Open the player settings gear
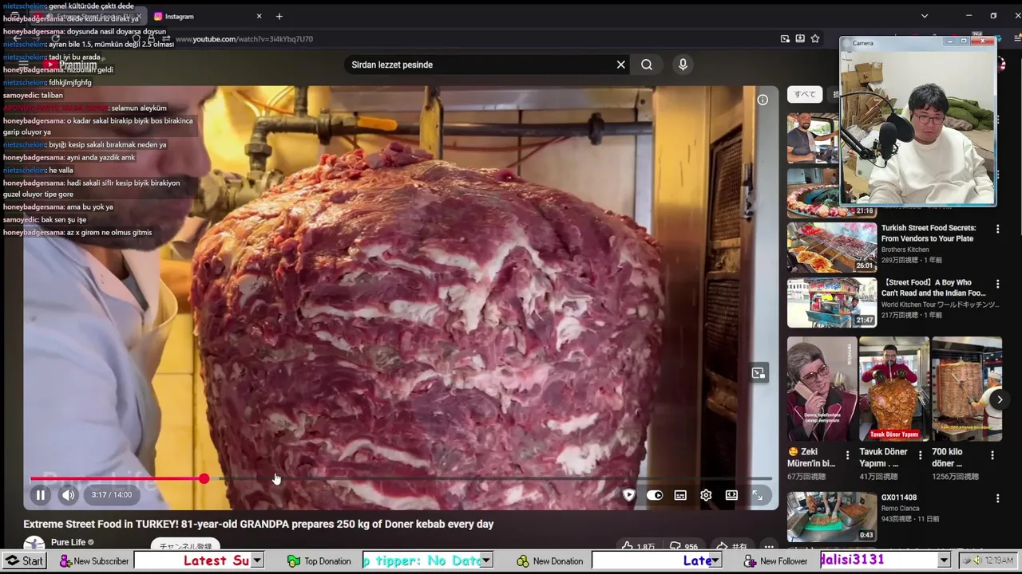The height and width of the screenshot is (574, 1022). (x=706, y=495)
